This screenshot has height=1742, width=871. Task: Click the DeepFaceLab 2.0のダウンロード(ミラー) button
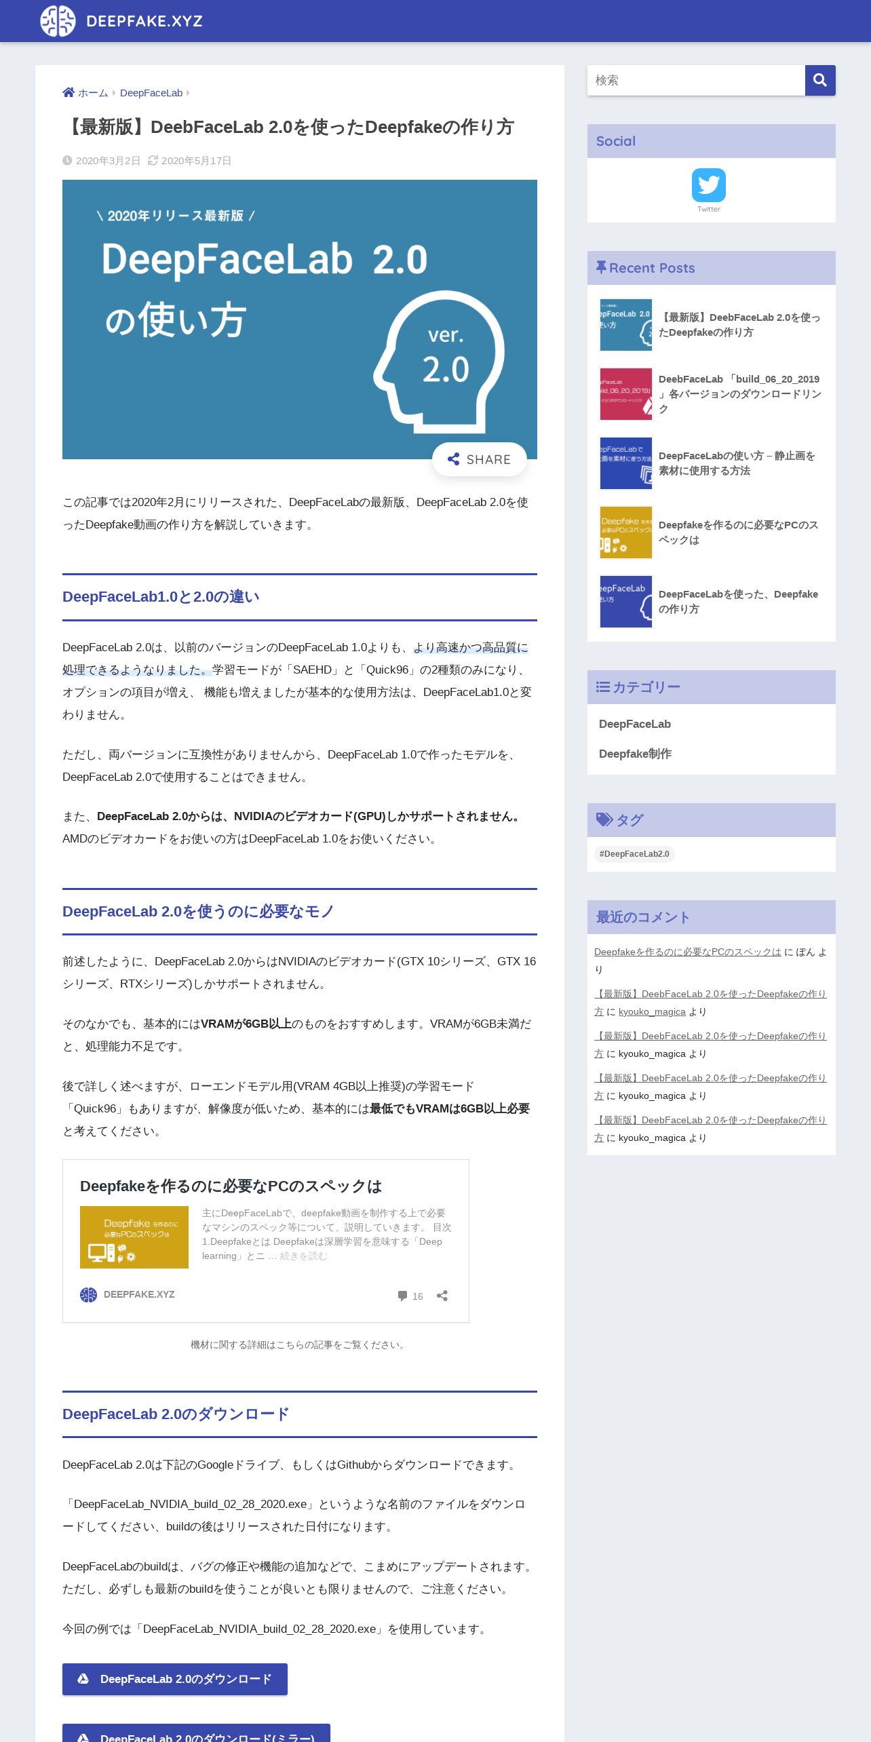tap(196, 1733)
